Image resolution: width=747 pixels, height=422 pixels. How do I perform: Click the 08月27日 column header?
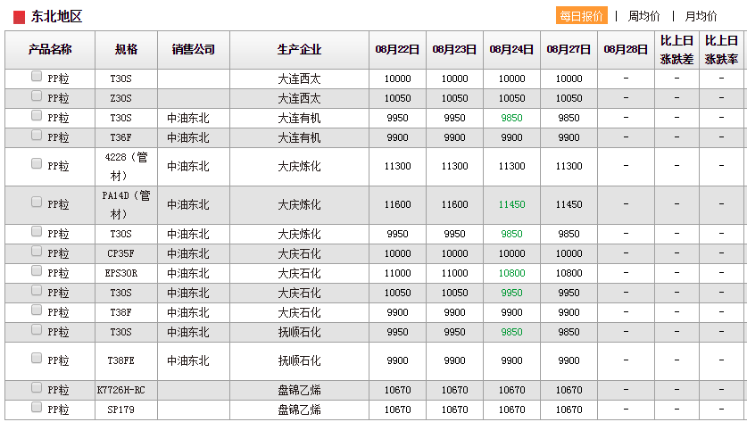[x=569, y=50]
